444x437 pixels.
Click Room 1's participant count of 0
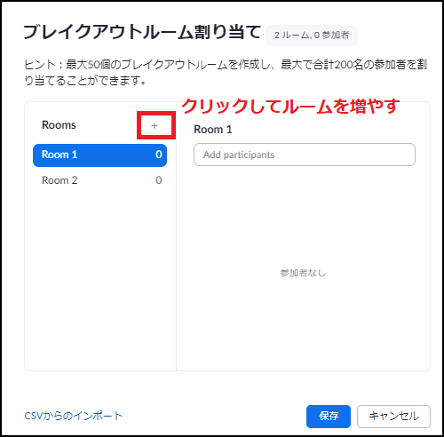pyautogui.click(x=159, y=155)
